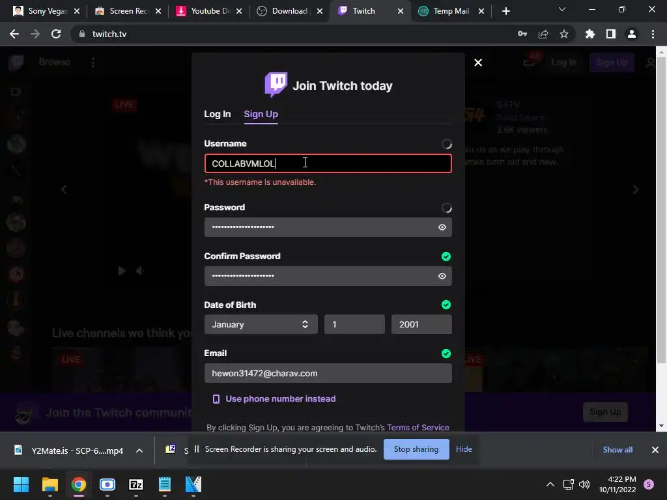
Task: Open volume control tray icon
Action: click(584, 484)
